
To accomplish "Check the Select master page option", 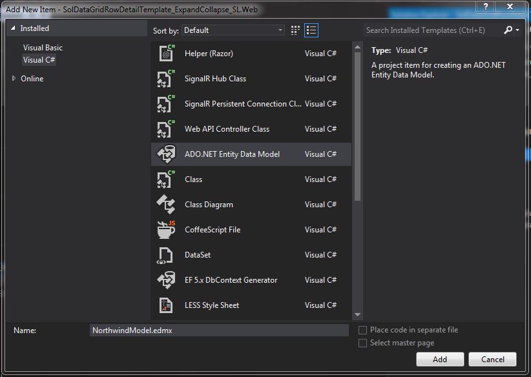I will coord(363,343).
